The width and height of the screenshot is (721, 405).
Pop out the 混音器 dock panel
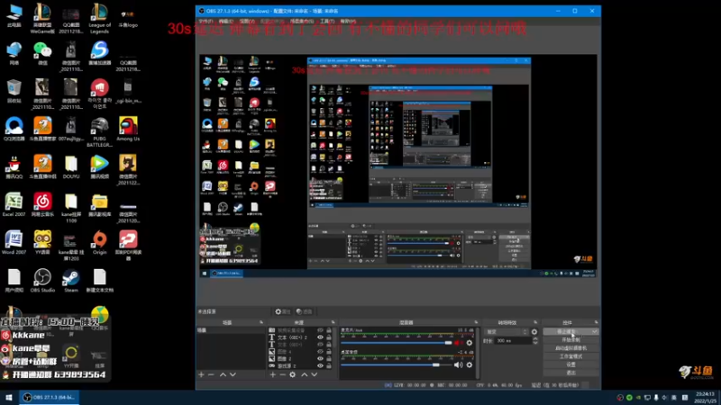[x=476, y=322]
